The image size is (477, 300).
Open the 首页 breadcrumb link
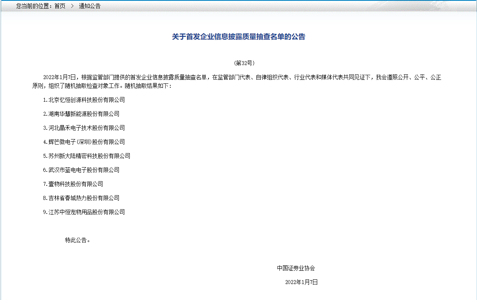click(x=60, y=6)
